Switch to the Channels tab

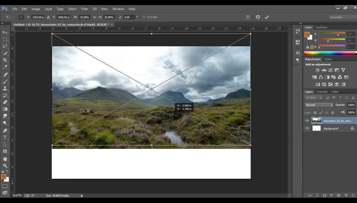[x=322, y=92]
